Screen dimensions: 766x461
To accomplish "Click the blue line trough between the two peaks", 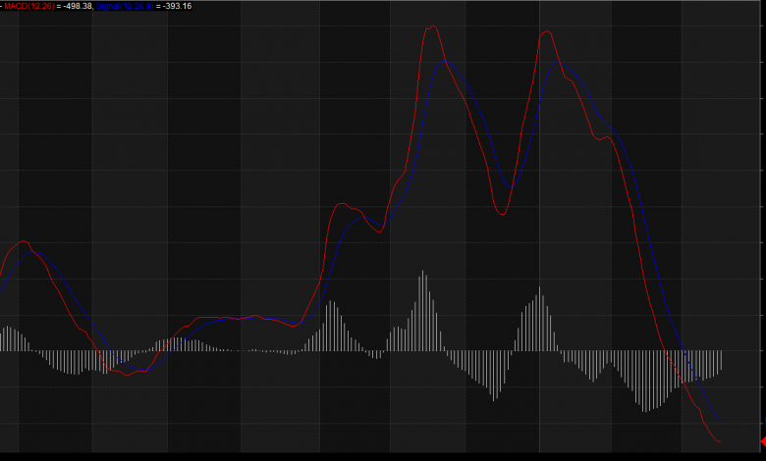I will 509,186.
